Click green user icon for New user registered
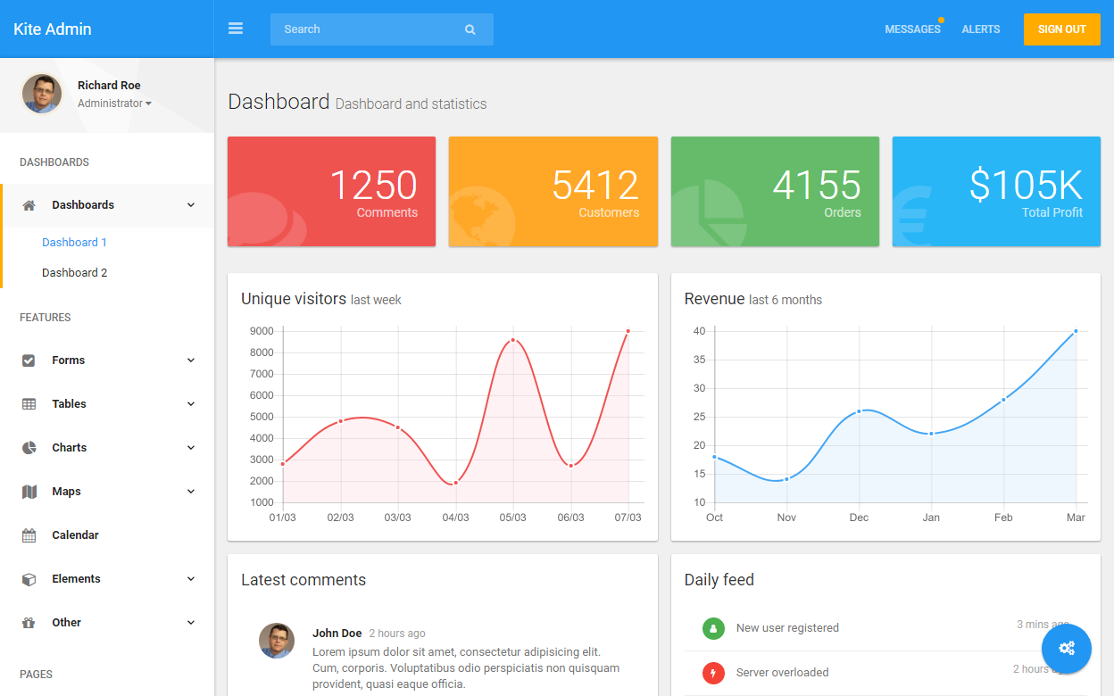The height and width of the screenshot is (696, 1114). [713, 628]
